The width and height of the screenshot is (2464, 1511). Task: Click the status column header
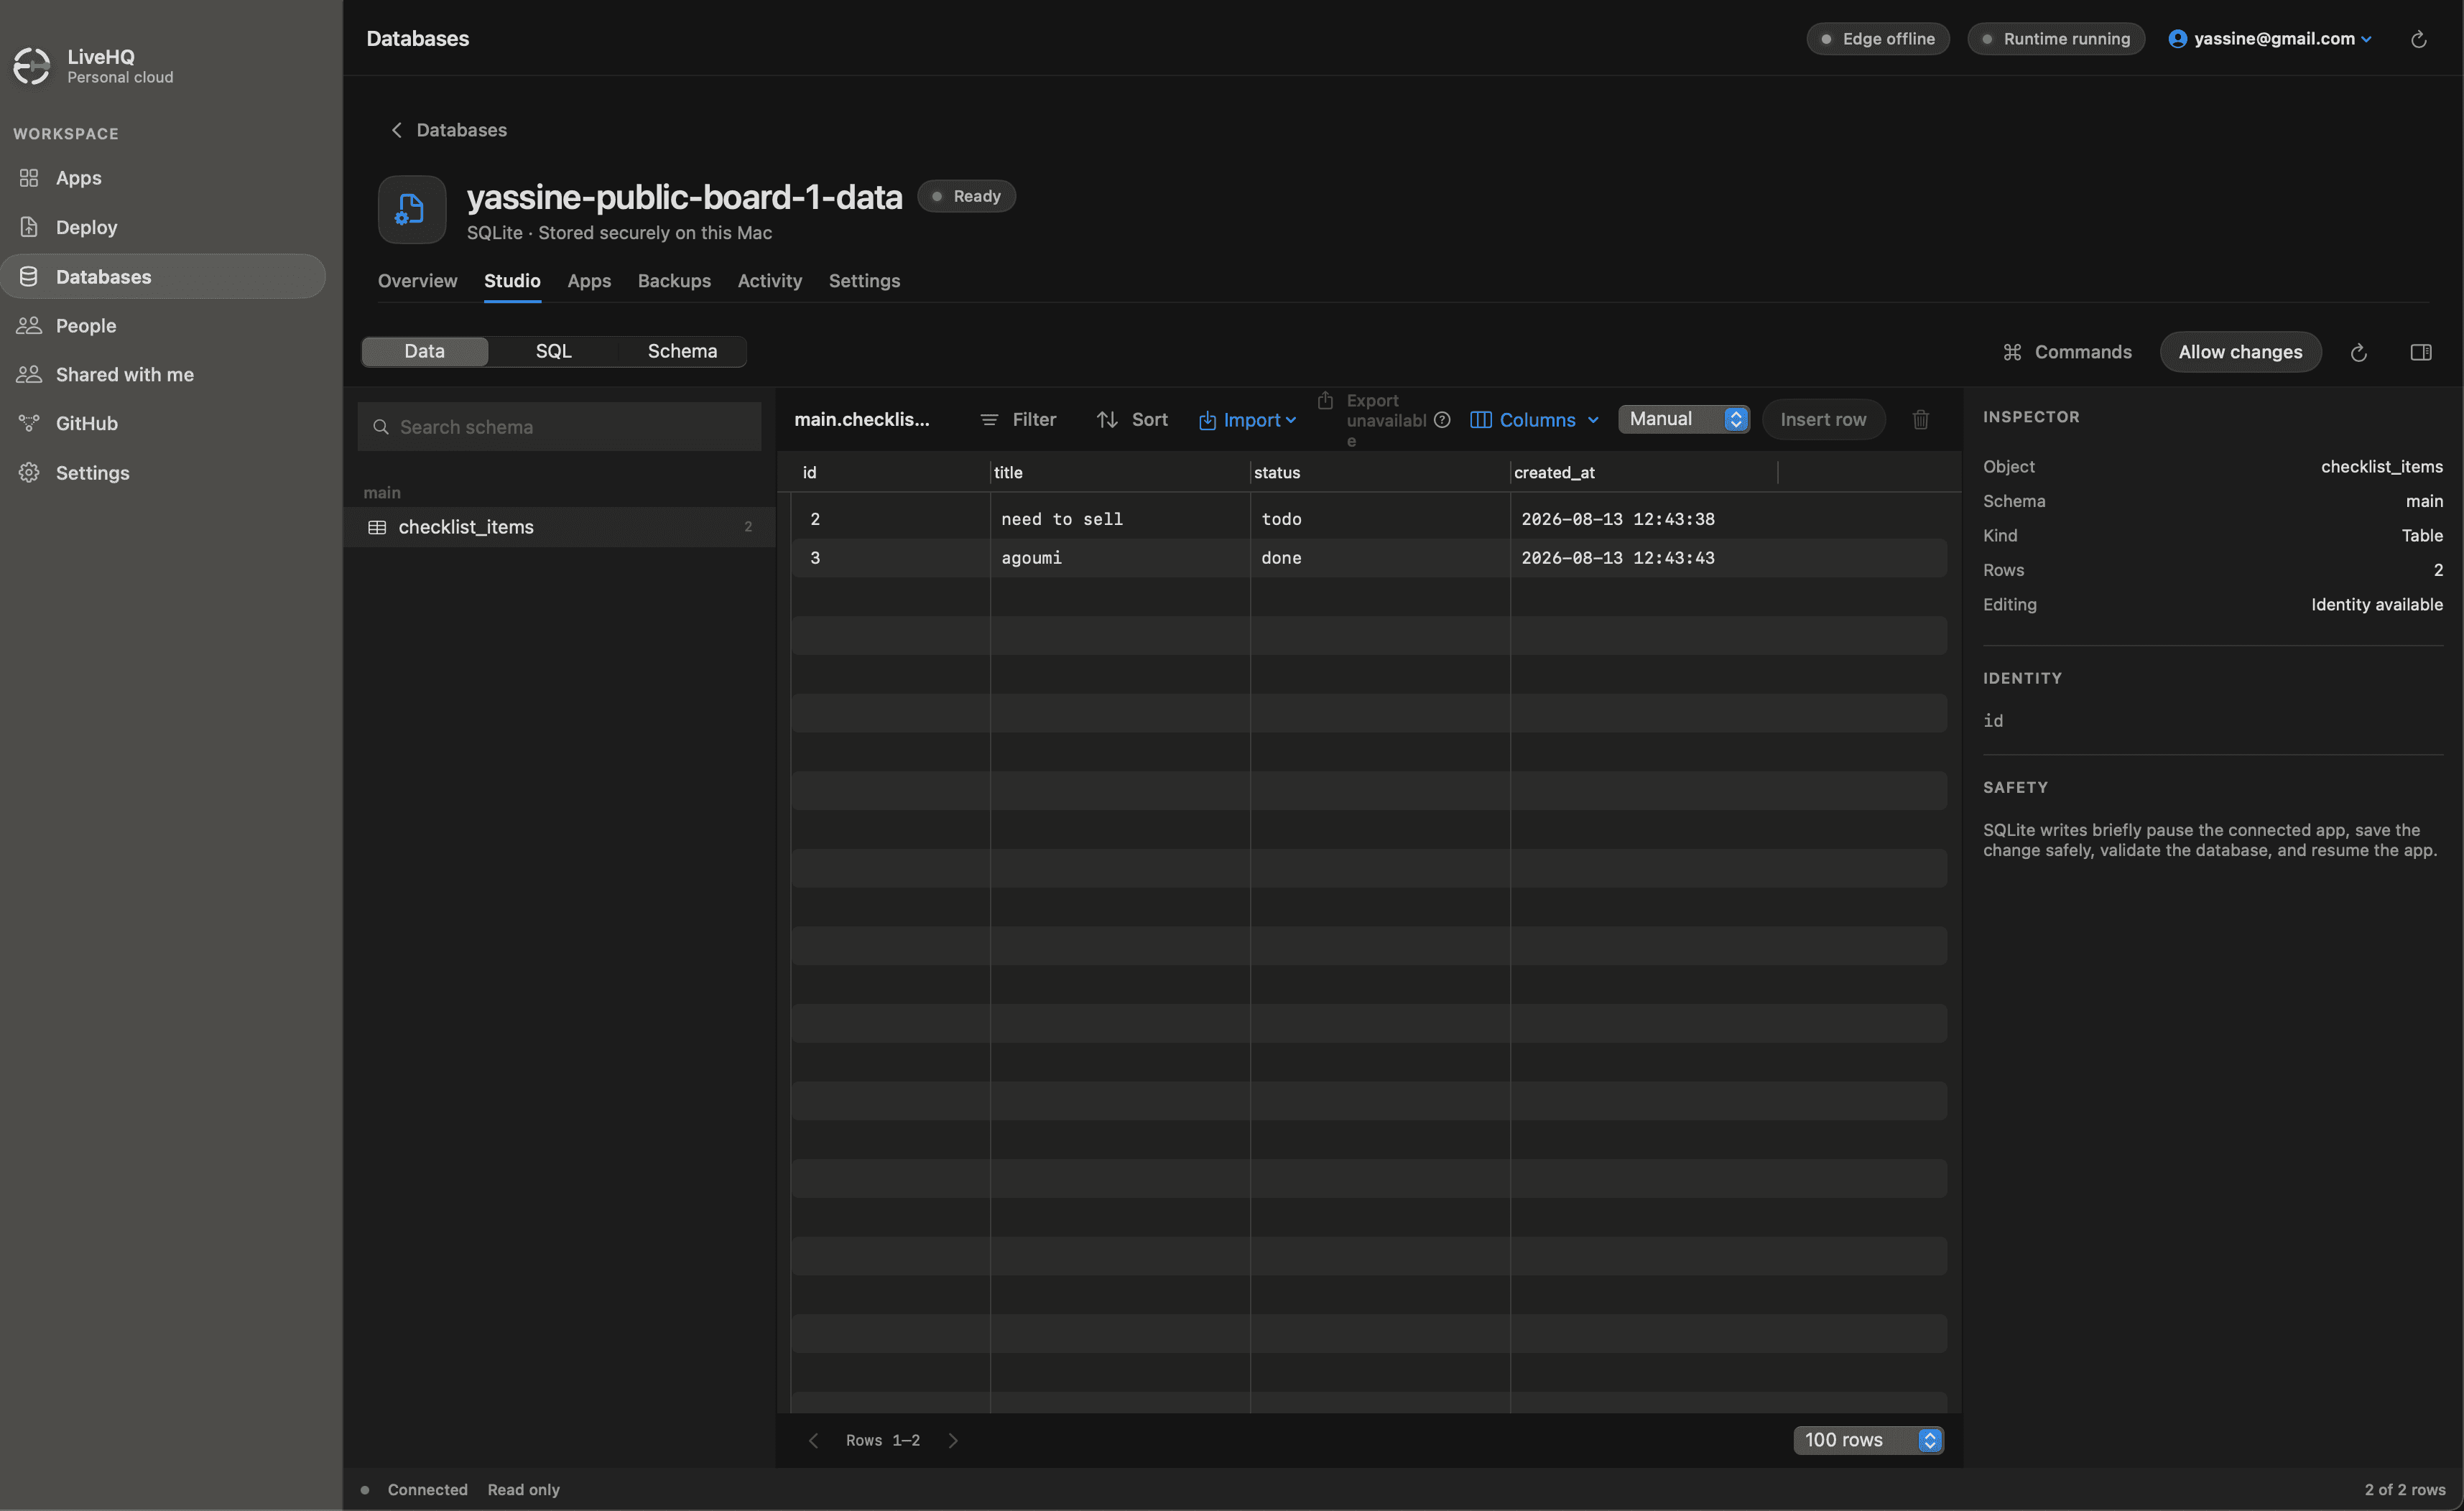1380,472
